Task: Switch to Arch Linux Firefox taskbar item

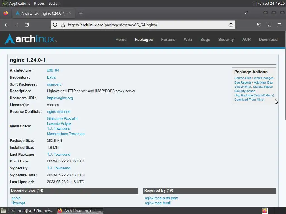Action: point(80,211)
